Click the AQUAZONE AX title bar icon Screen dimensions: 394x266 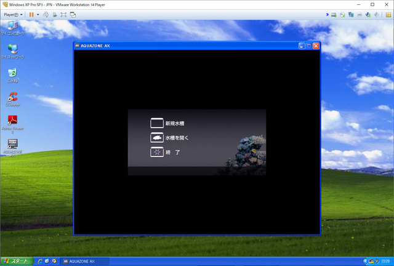point(77,46)
